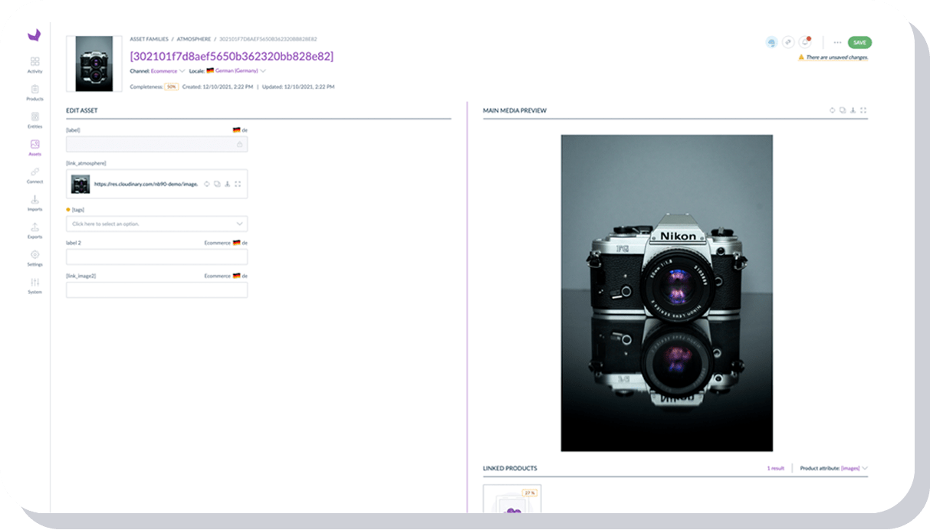Open Entities from the sidebar
The width and height of the screenshot is (930, 530).
tap(35, 119)
